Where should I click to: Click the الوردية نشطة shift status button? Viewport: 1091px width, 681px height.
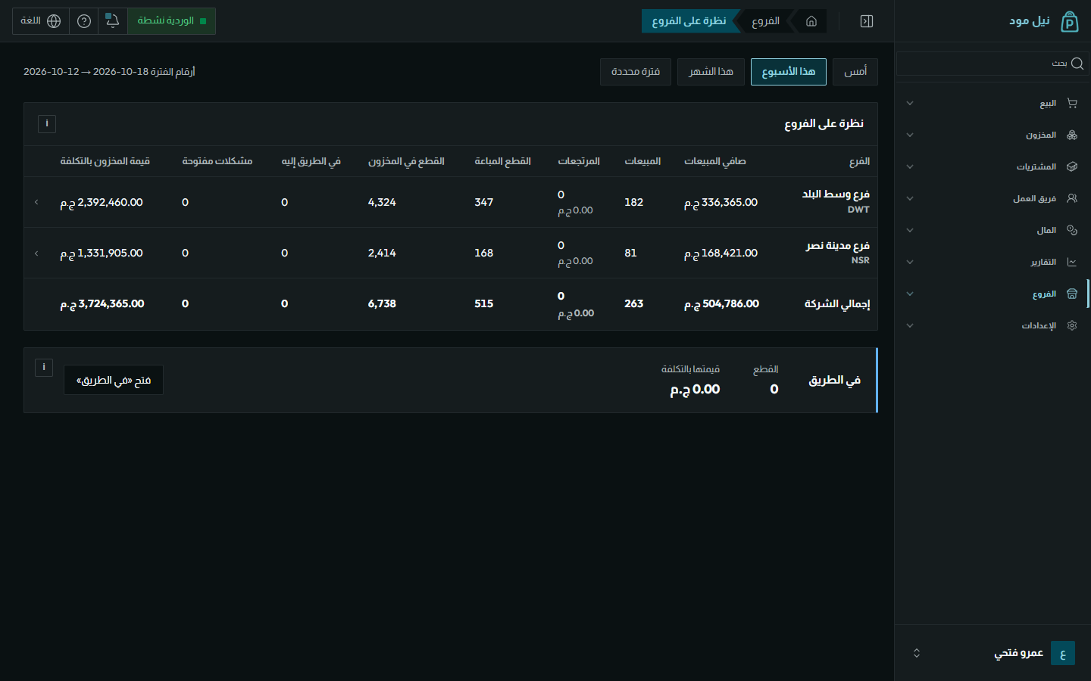point(172,21)
